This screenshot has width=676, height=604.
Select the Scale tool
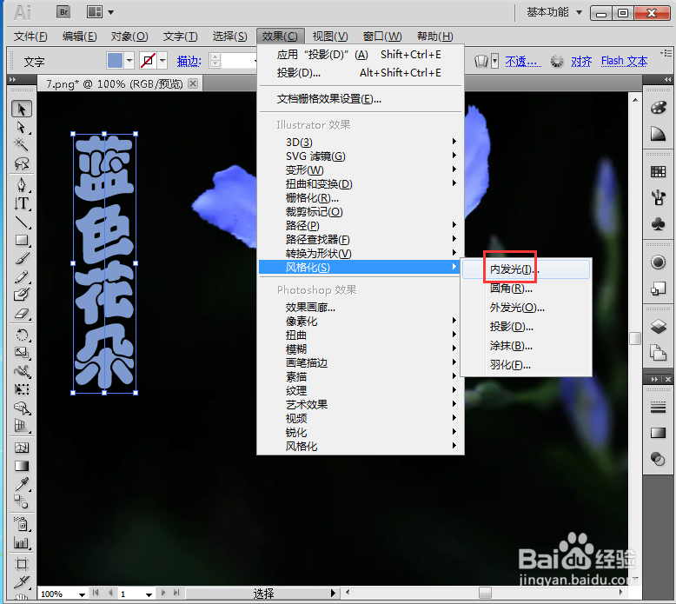point(21,353)
